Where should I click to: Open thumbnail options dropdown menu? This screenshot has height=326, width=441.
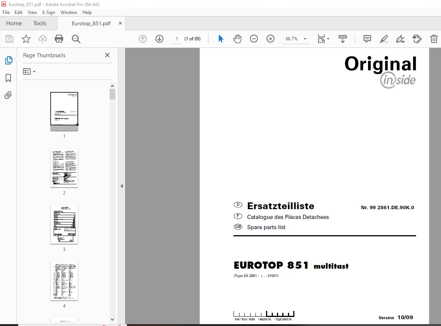[x=29, y=72]
